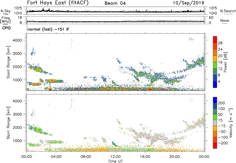Pick the light green segment of velocity color bar

click(x=215, y=117)
